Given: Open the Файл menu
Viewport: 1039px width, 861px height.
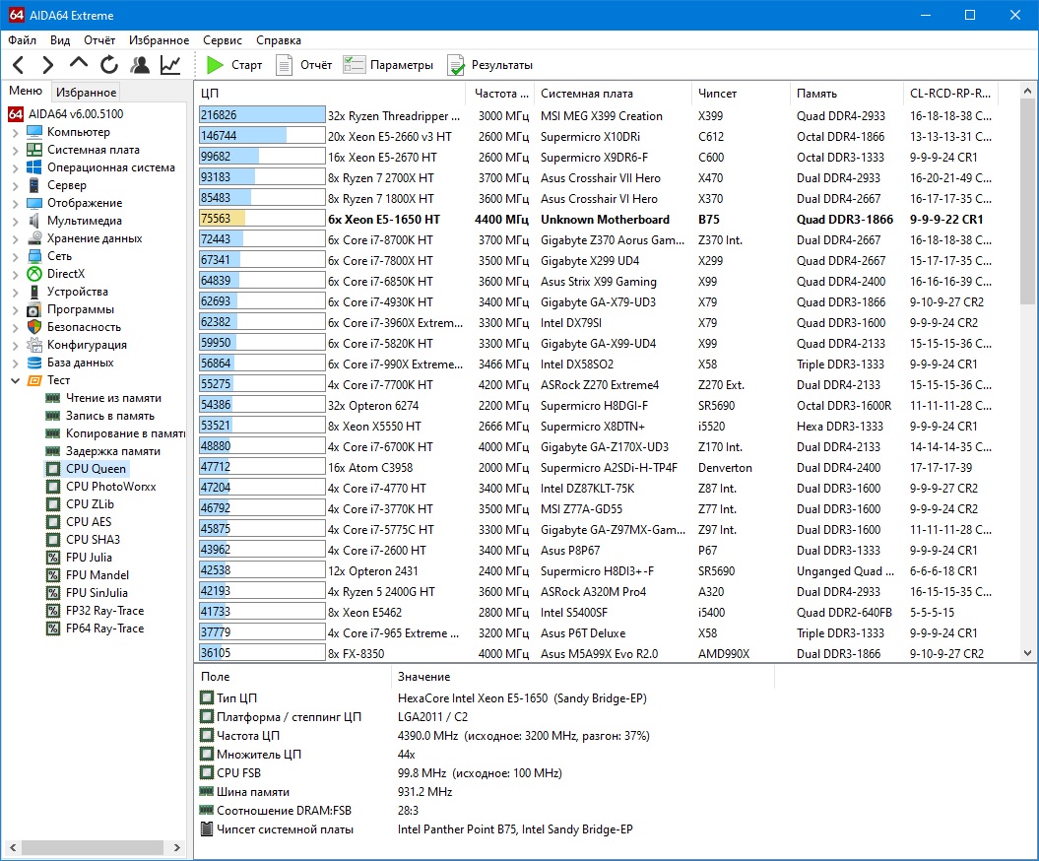Looking at the screenshot, I should pos(22,40).
